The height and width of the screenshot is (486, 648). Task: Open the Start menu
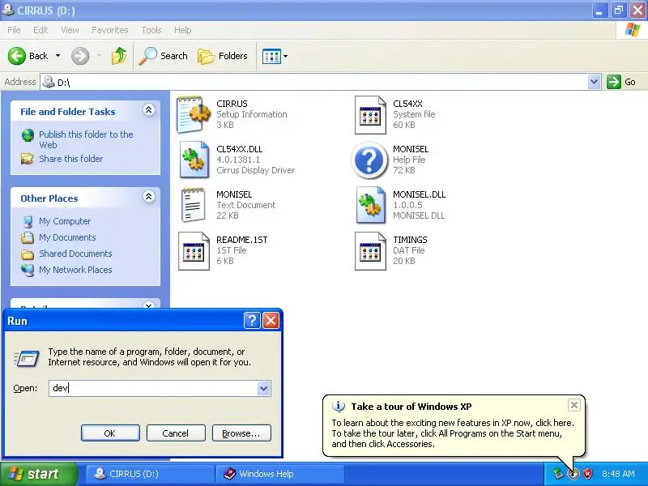pyautogui.click(x=39, y=474)
